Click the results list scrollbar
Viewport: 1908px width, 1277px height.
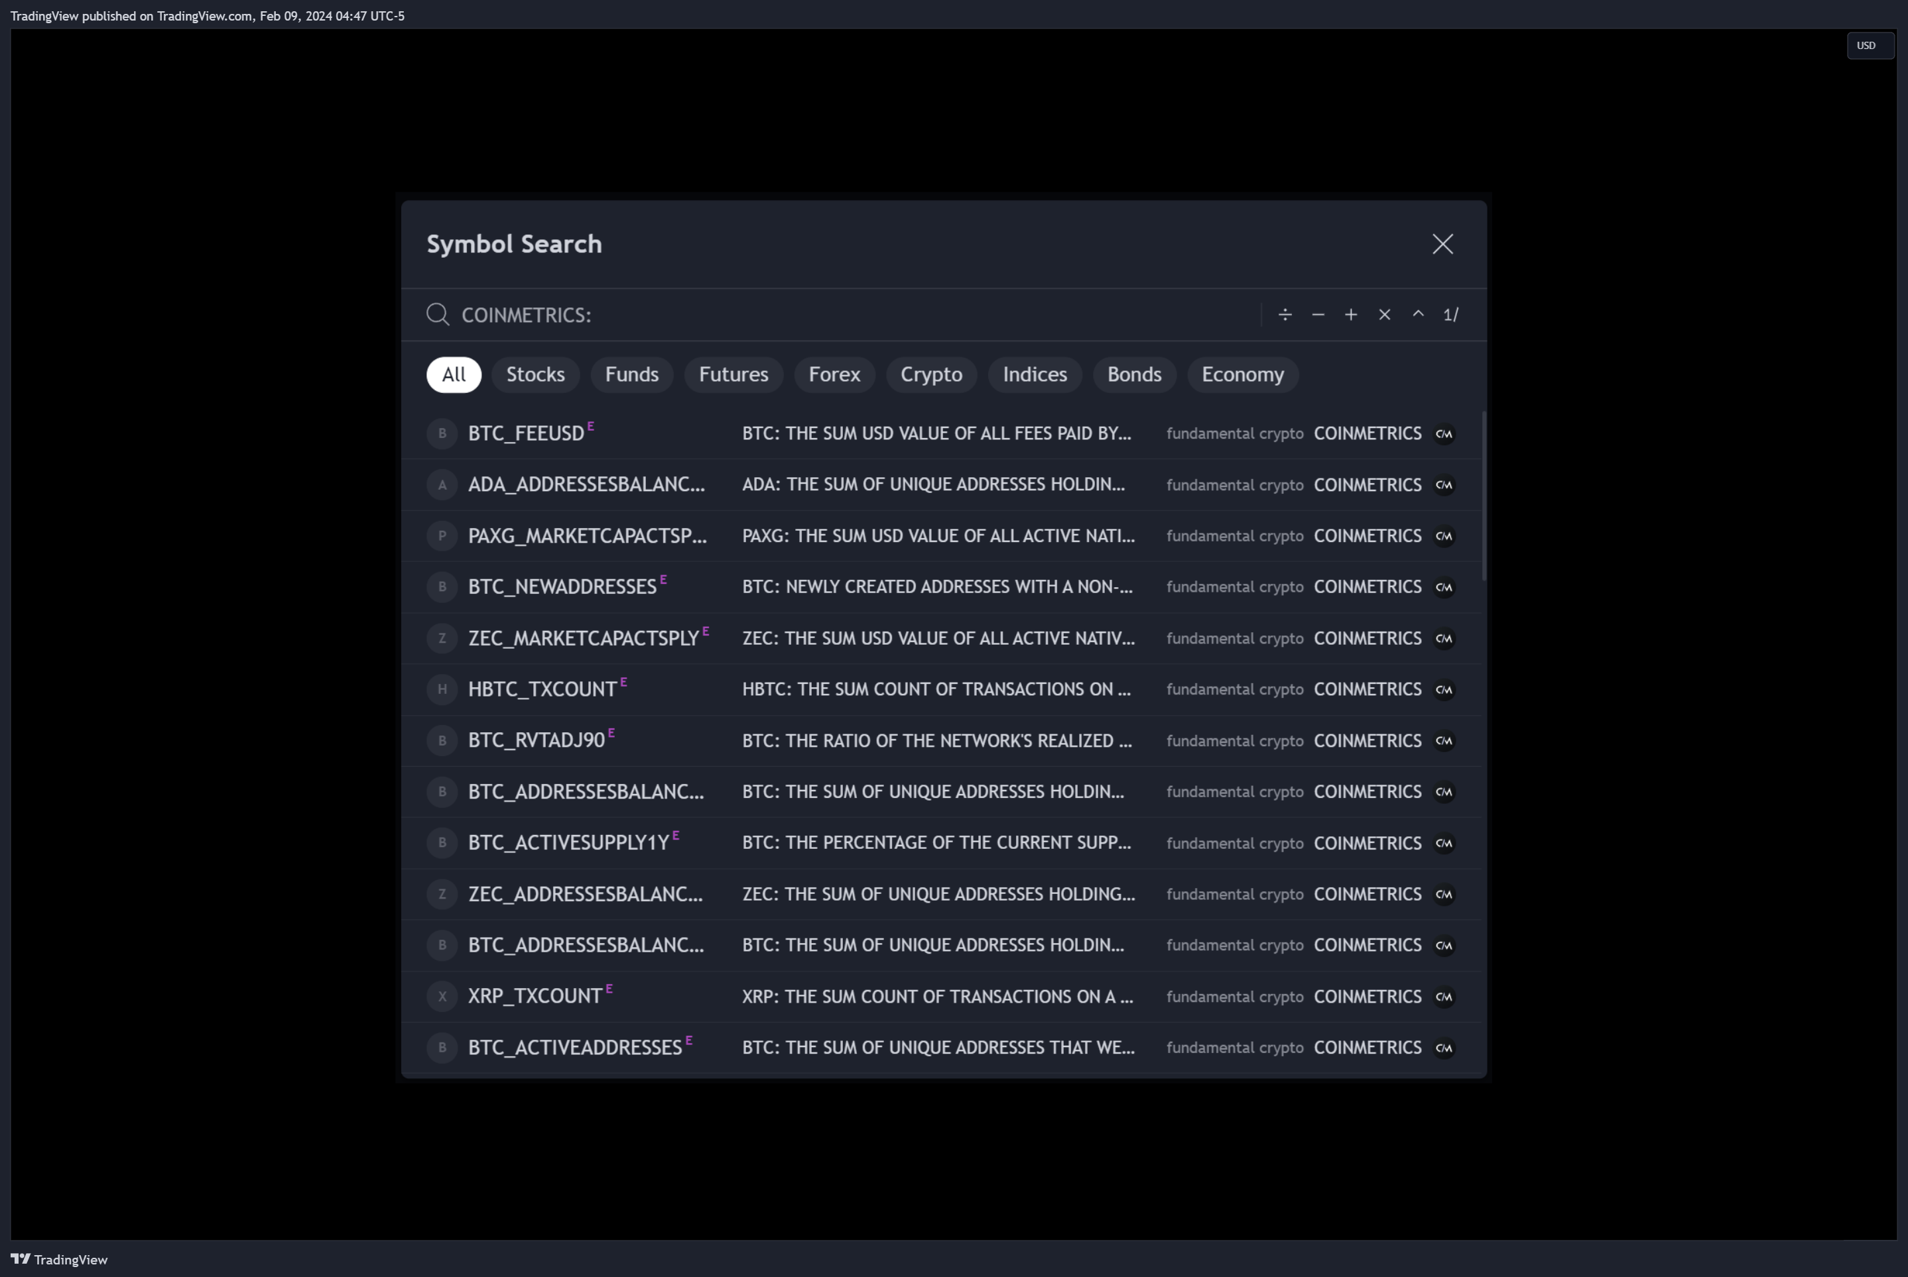click(1484, 496)
